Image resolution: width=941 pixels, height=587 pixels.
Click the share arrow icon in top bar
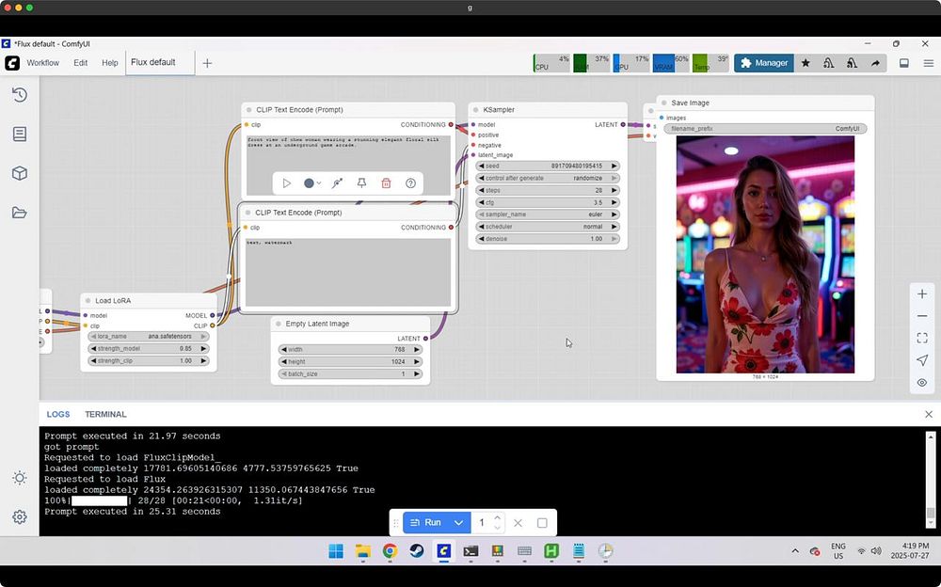[875, 63]
